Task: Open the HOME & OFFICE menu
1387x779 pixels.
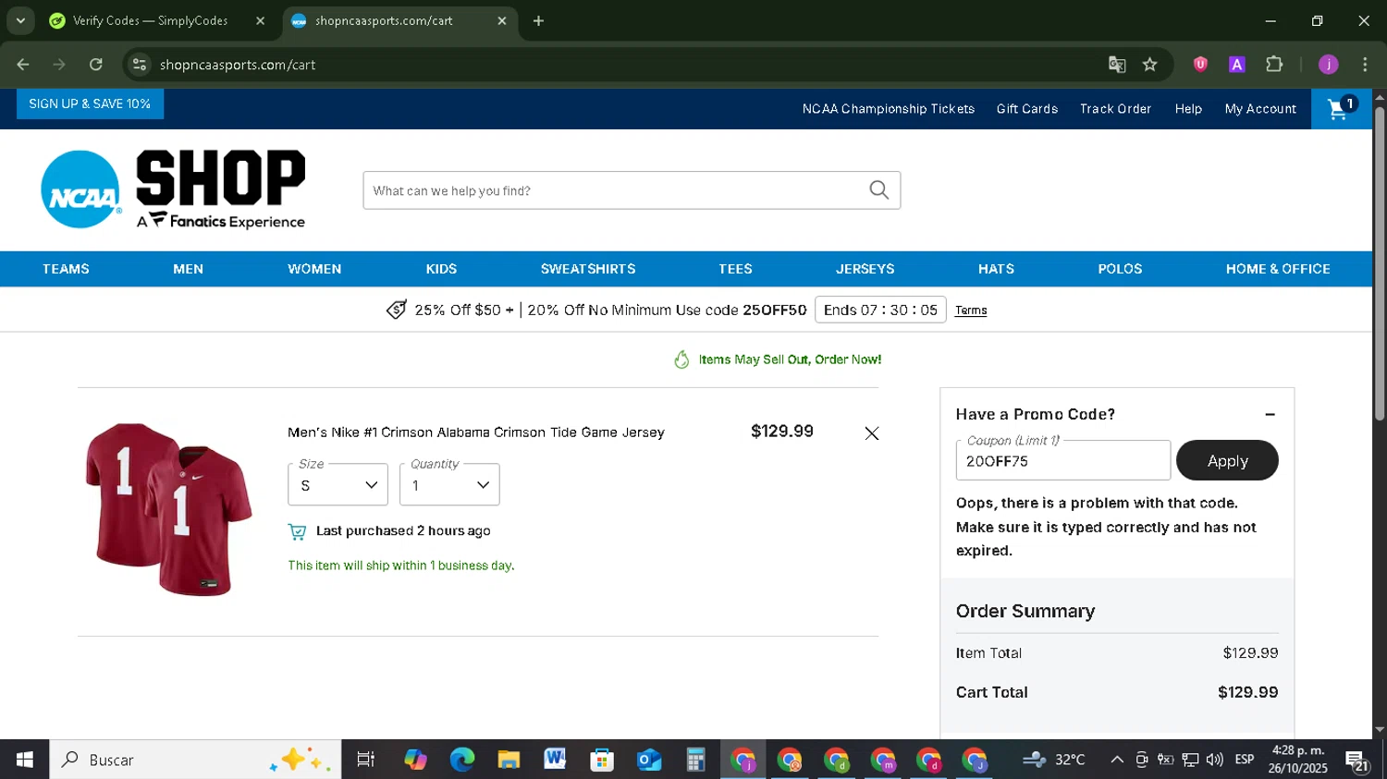Action: (x=1278, y=269)
